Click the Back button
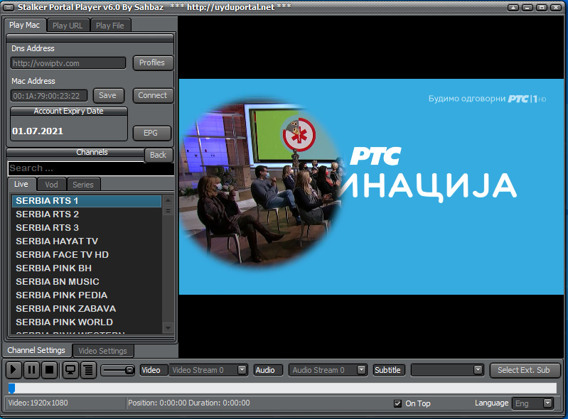568x419 pixels. 159,155
